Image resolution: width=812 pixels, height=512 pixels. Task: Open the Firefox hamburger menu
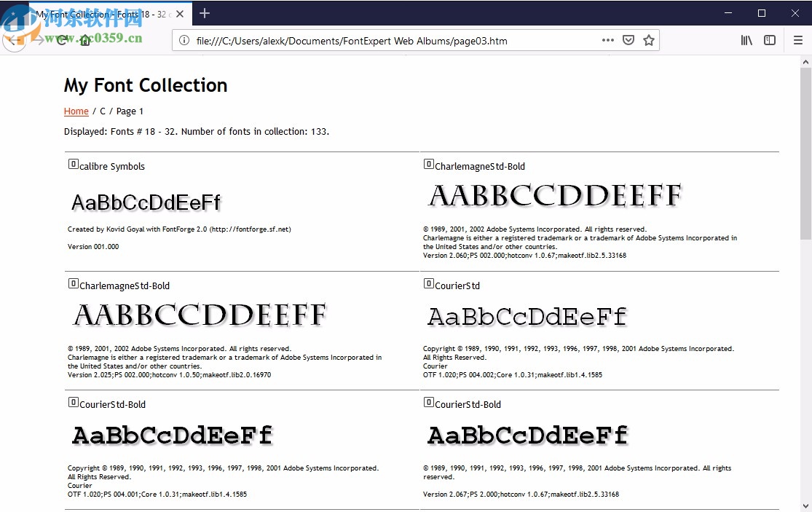(x=798, y=40)
